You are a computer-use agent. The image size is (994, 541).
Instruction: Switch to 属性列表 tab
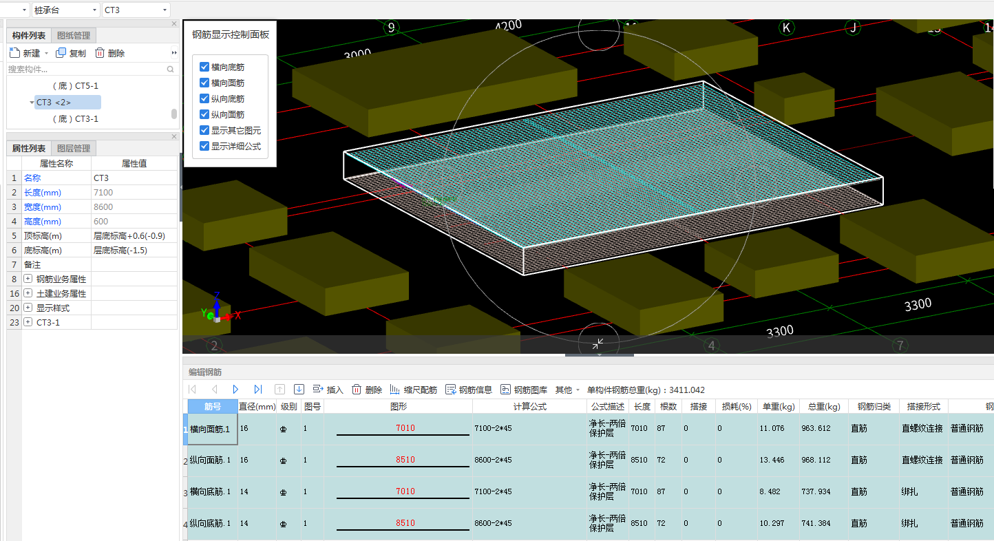tap(29, 148)
